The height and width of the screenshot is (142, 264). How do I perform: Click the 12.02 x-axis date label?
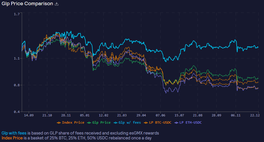point(103,115)
